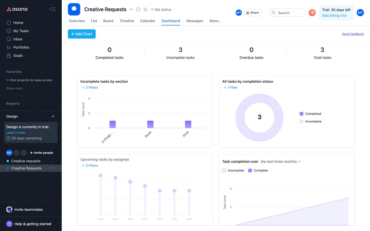Add a new project in Design team
This screenshot has width=370, height=231.
[53, 116]
